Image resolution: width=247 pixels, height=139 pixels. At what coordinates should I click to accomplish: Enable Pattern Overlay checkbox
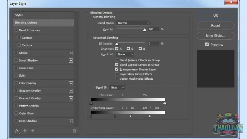pyautogui.click(x=16, y=106)
